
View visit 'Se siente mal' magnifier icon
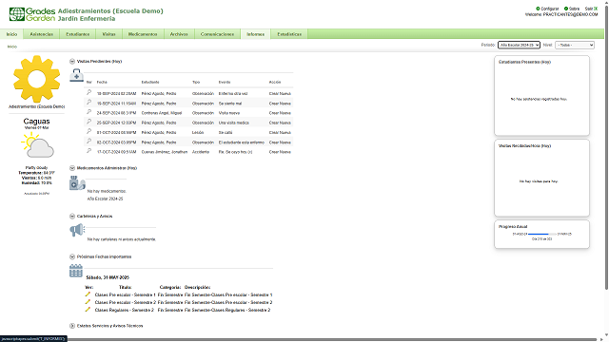(x=88, y=102)
